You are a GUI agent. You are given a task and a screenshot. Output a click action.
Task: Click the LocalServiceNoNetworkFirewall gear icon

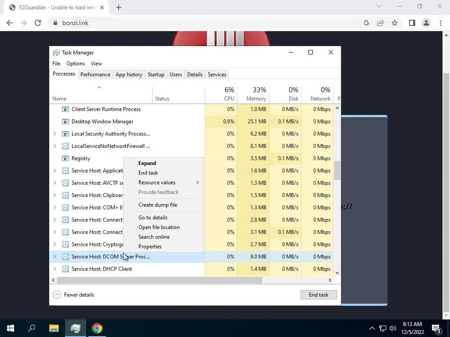(x=65, y=146)
